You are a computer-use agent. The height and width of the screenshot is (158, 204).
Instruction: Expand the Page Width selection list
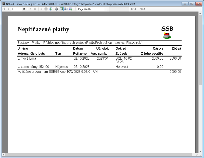[x=106, y=9]
